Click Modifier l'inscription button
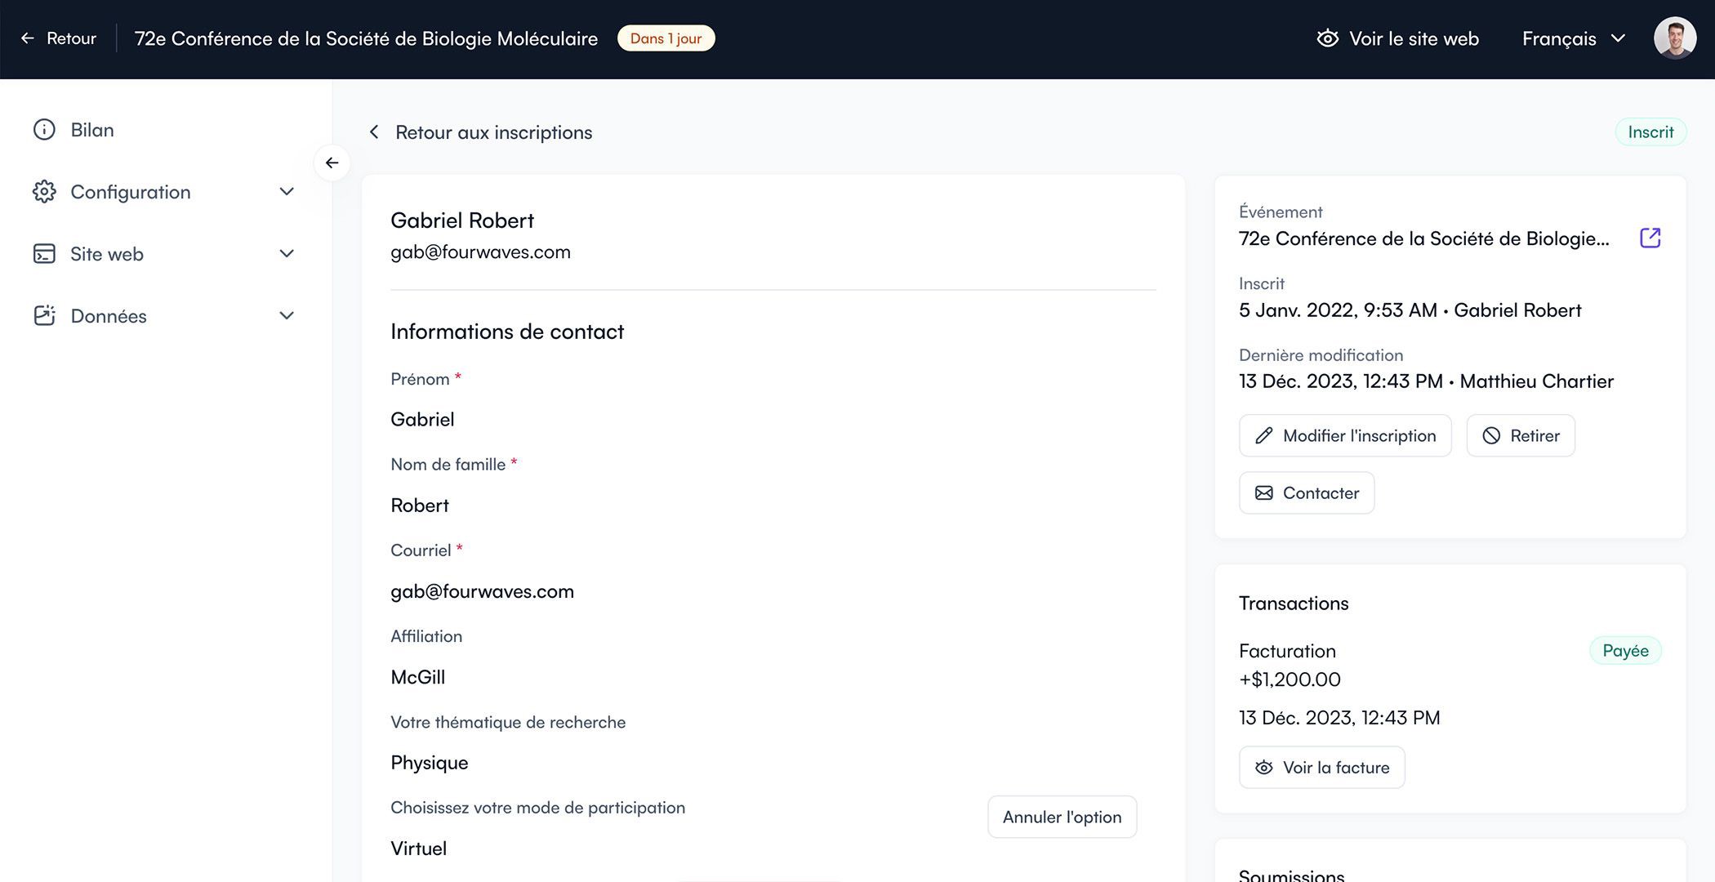1715x882 pixels. click(1345, 435)
